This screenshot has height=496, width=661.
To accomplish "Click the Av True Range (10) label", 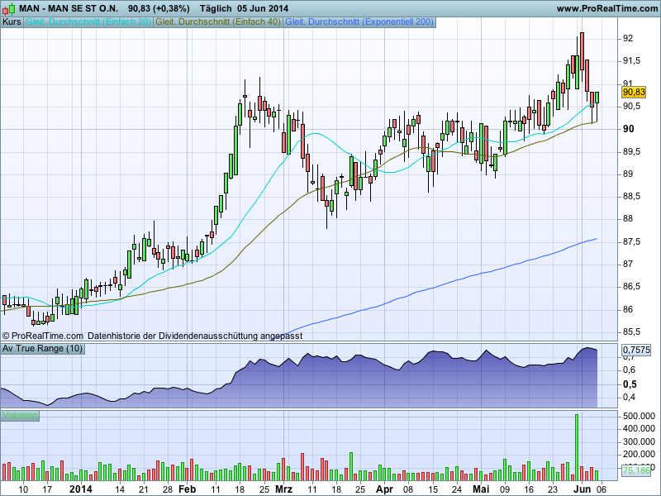I will (43, 348).
